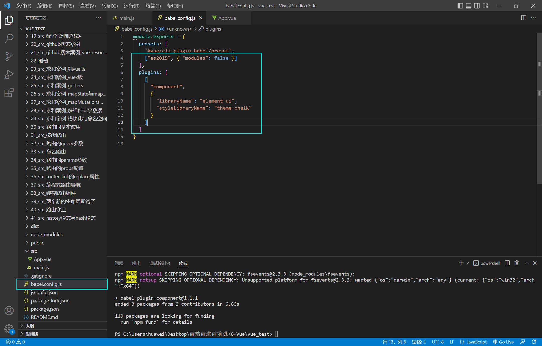The width and height of the screenshot is (542, 346).
Task: Open the Manage gear icon
Action: pos(9,328)
